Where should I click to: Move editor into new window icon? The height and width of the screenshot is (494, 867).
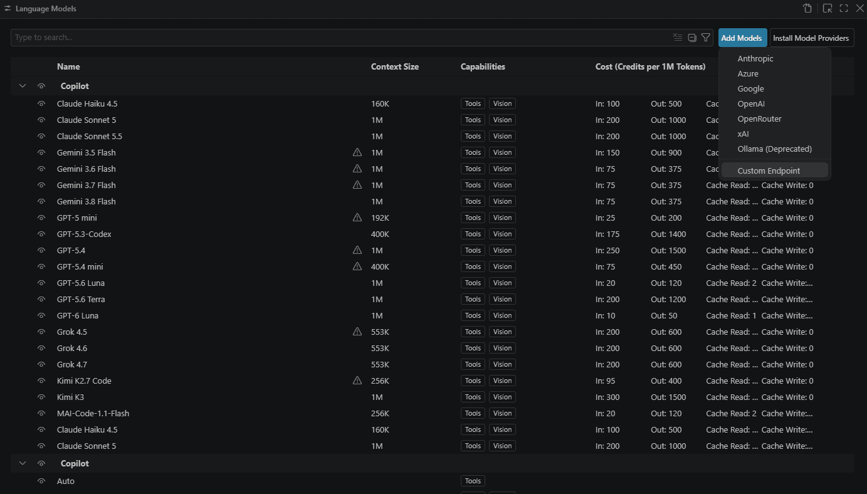[828, 9]
